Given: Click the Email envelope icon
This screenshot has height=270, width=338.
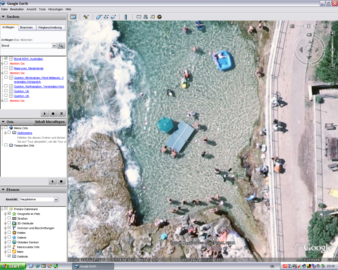Looking at the screenshot, I should coord(139,17).
